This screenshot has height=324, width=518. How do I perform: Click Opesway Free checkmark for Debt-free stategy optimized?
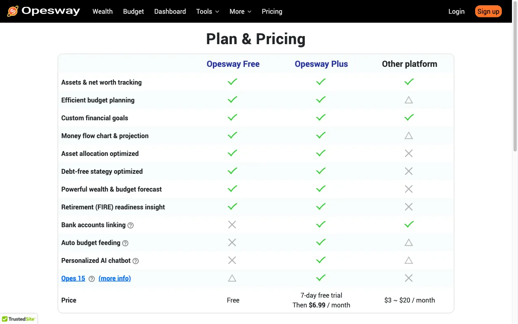232,171
